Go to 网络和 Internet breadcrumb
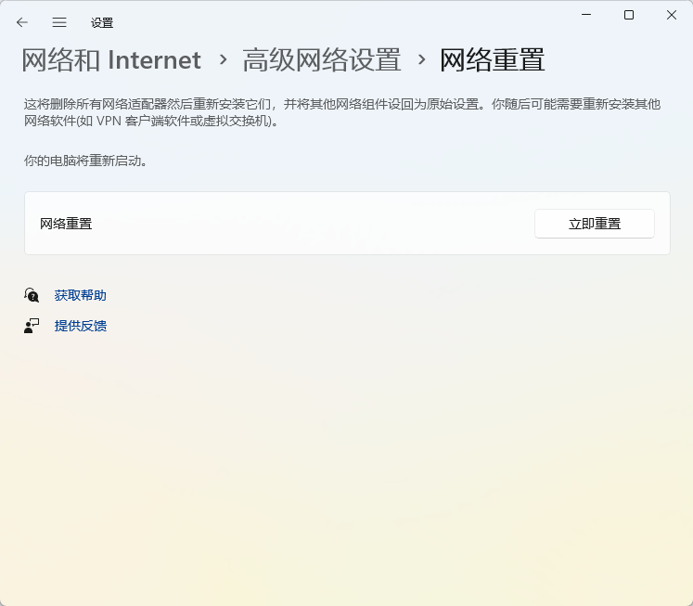The height and width of the screenshot is (606, 693). (111, 60)
